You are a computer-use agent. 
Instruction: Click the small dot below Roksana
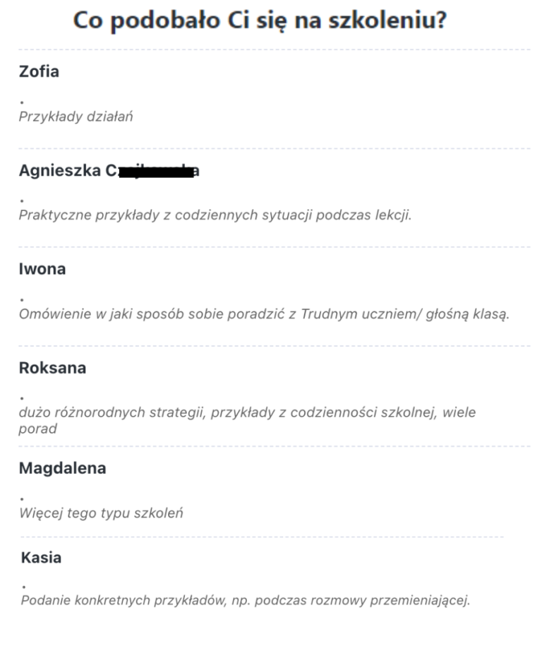pos(22,399)
